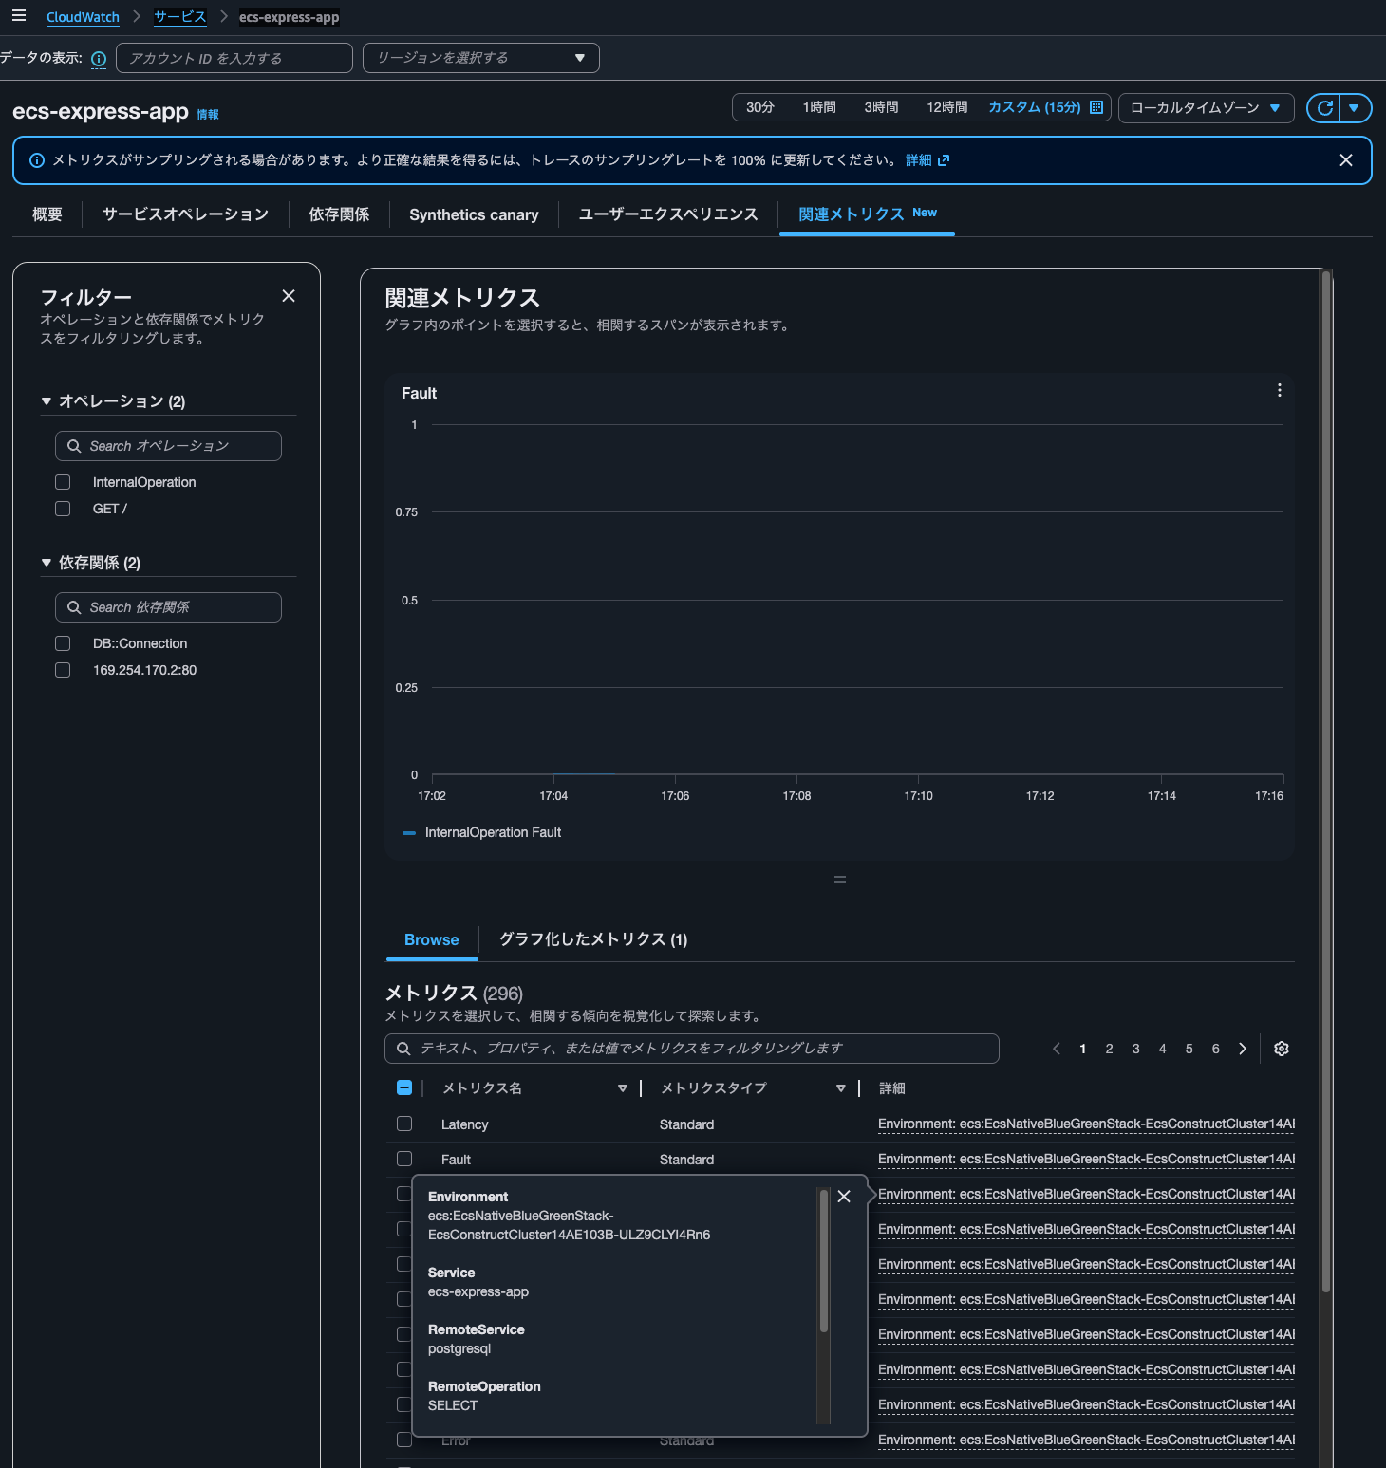The width and height of the screenshot is (1386, 1468).
Task: Dismiss the sampling info banner
Action: 1345,160
